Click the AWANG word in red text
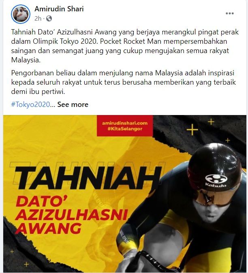This screenshot has width=248, height=273. (49, 228)
